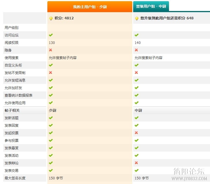The height and width of the screenshot is (184, 210).
Task: Click the 查看统计数据报表 checkmark in 中尉 column
Action: 136,95
